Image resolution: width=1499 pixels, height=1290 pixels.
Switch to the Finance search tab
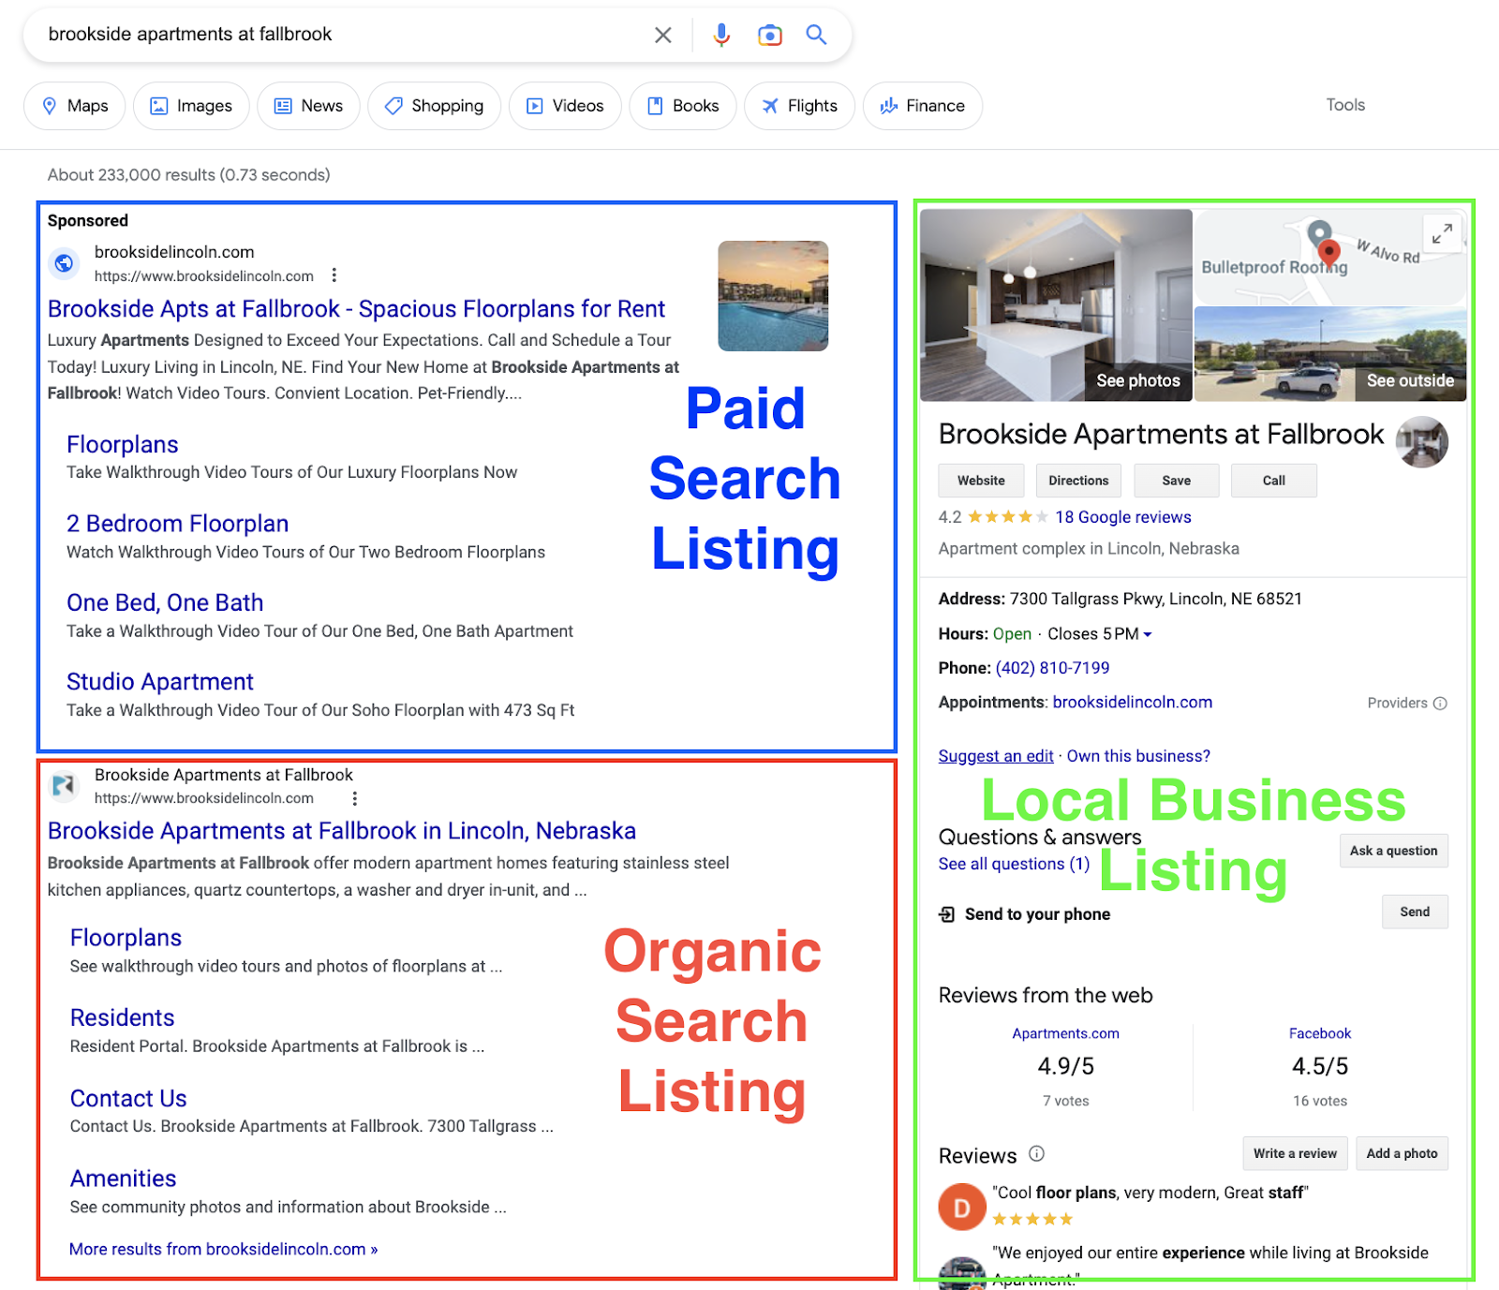point(923,106)
